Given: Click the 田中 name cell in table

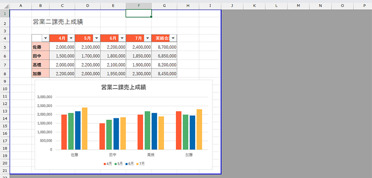Looking at the screenshot, I should pos(40,56).
